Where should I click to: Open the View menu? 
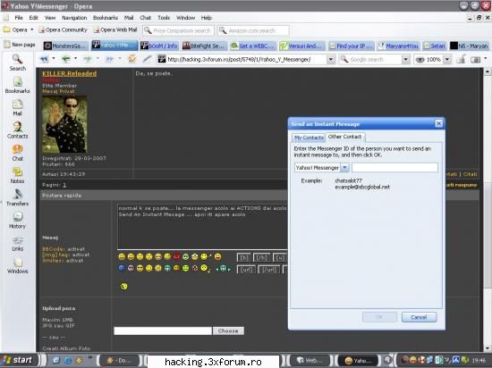coord(50,18)
